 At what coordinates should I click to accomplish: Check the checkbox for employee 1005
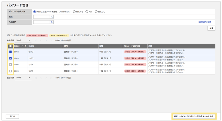[x=10, y=71]
